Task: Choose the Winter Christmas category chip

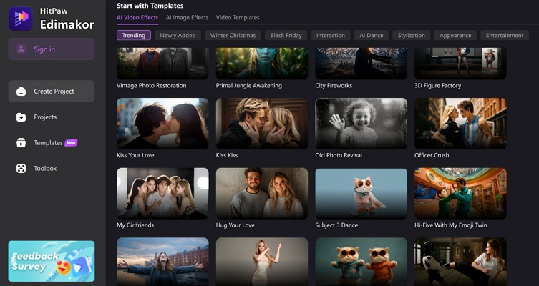Action: click(233, 35)
